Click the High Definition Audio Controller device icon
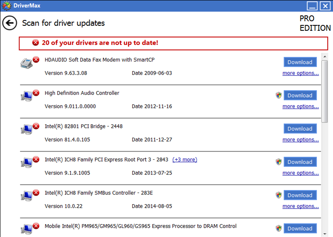The width and height of the screenshot is (333, 237). pyautogui.click(x=27, y=96)
